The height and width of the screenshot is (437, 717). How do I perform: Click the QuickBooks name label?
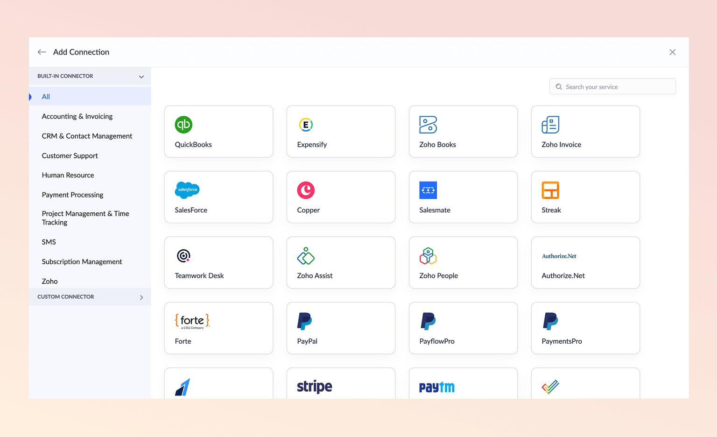pyautogui.click(x=193, y=145)
